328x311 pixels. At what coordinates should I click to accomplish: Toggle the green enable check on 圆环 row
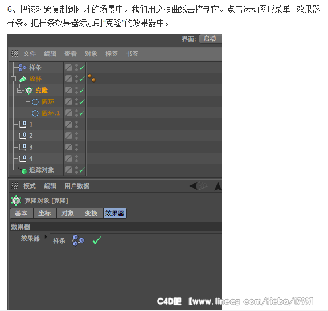82,101
